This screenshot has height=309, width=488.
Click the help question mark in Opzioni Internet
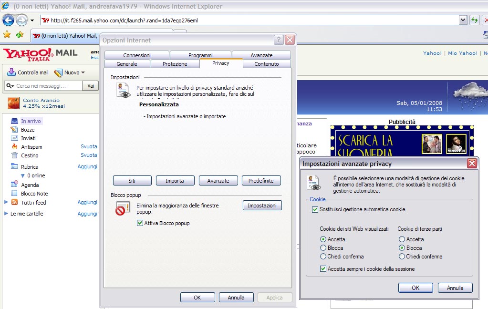pos(279,40)
